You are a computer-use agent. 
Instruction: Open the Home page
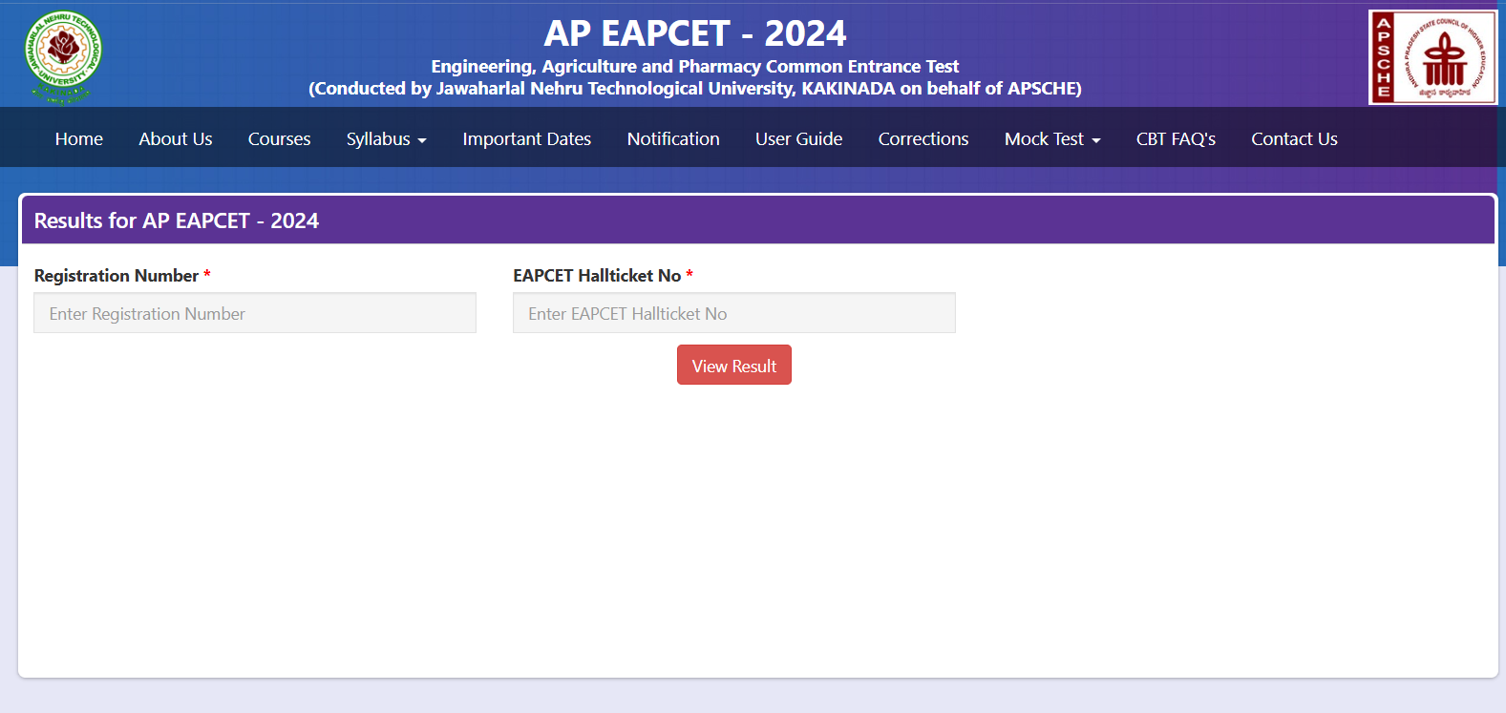79,138
